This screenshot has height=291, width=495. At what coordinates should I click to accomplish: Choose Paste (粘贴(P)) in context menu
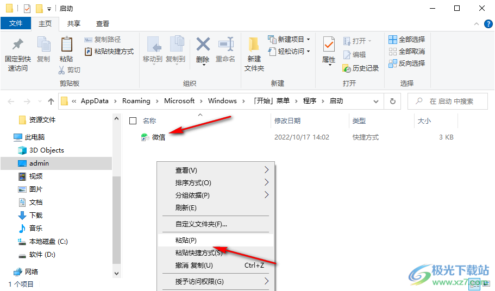coord(215,241)
